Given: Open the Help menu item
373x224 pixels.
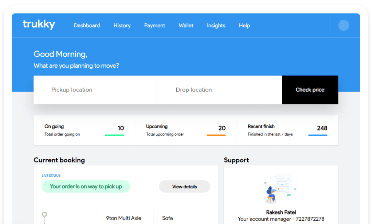Looking at the screenshot, I should click(244, 25).
